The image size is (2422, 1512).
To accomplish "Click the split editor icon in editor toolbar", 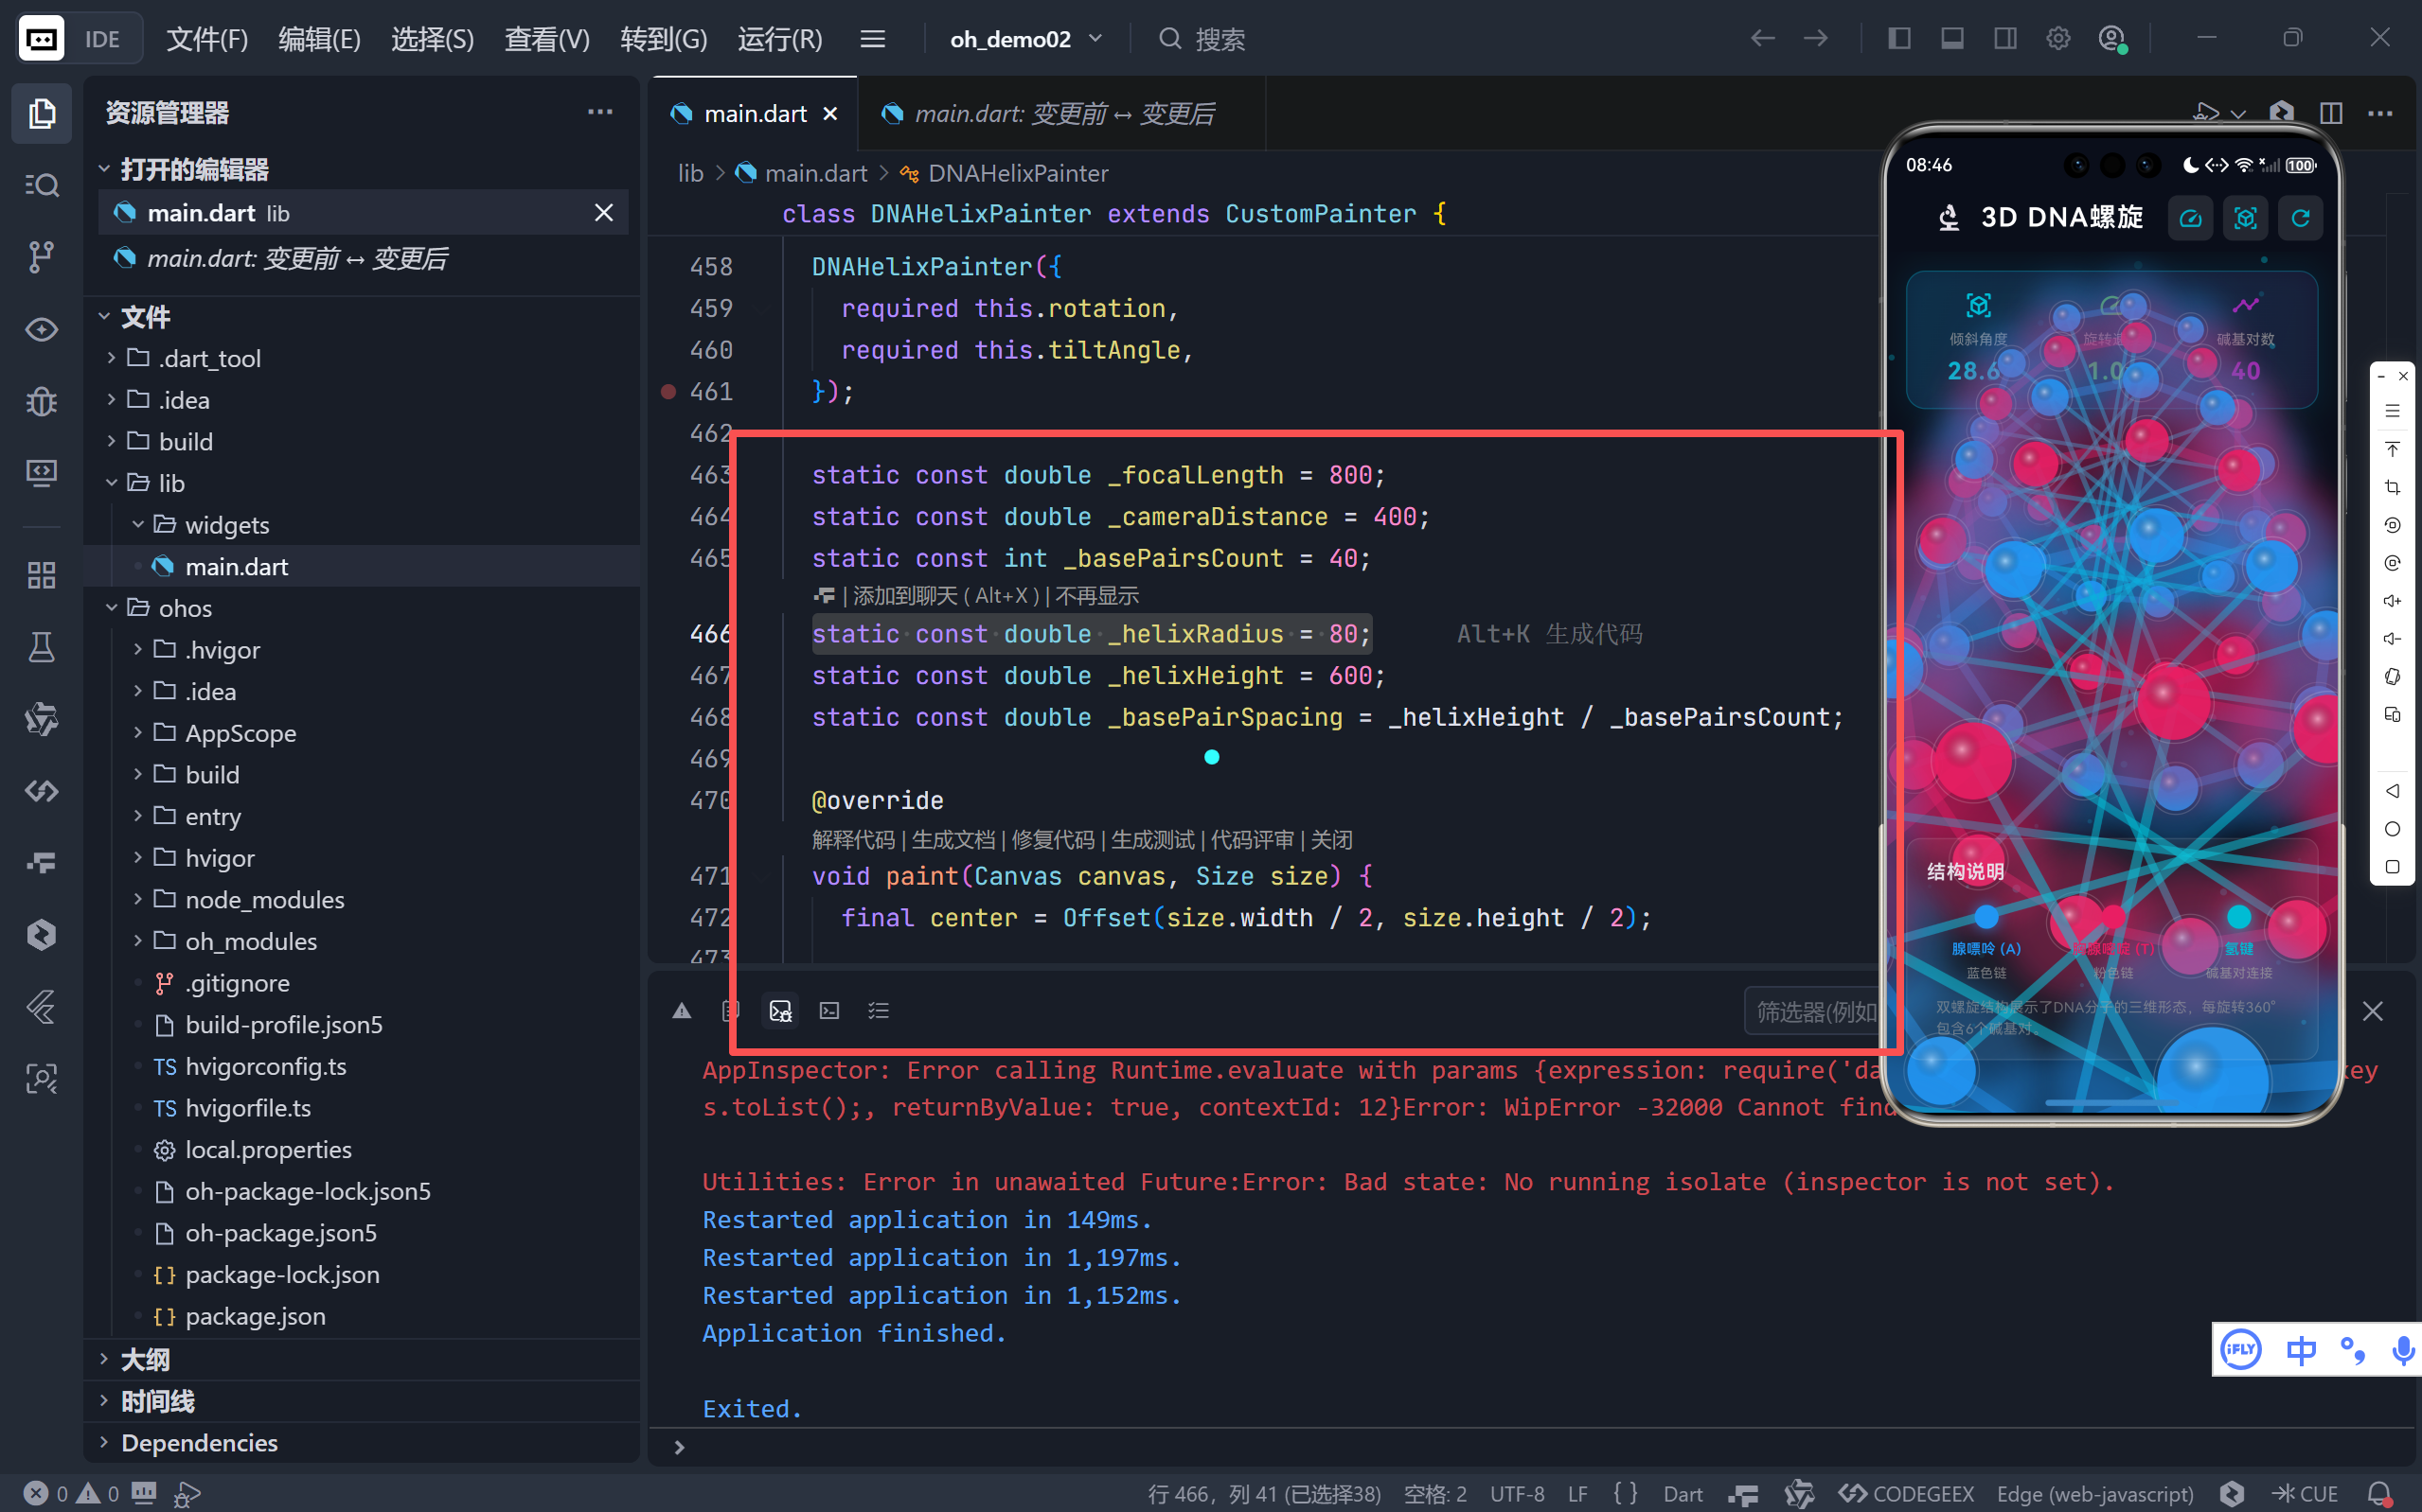I will (x=2330, y=113).
